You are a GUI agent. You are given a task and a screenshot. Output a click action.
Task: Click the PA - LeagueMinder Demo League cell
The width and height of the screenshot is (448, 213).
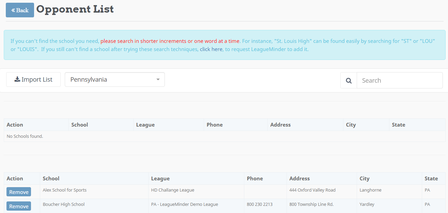[184, 204]
